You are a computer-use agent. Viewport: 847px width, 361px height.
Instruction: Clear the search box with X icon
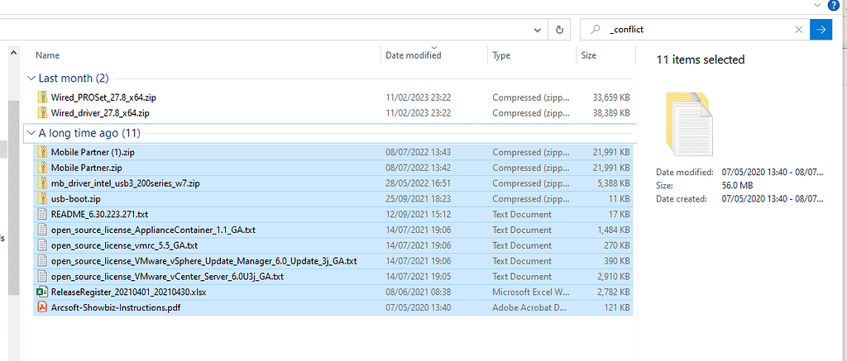(798, 29)
